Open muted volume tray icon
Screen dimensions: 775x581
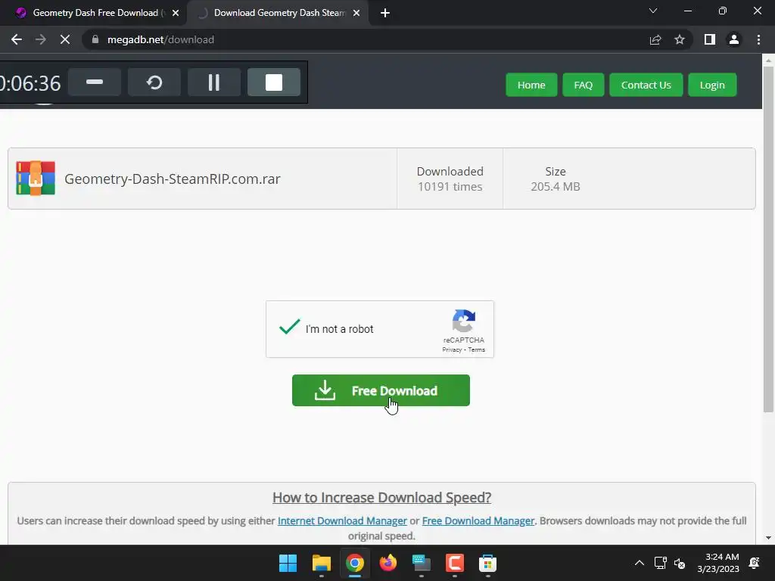tap(680, 563)
